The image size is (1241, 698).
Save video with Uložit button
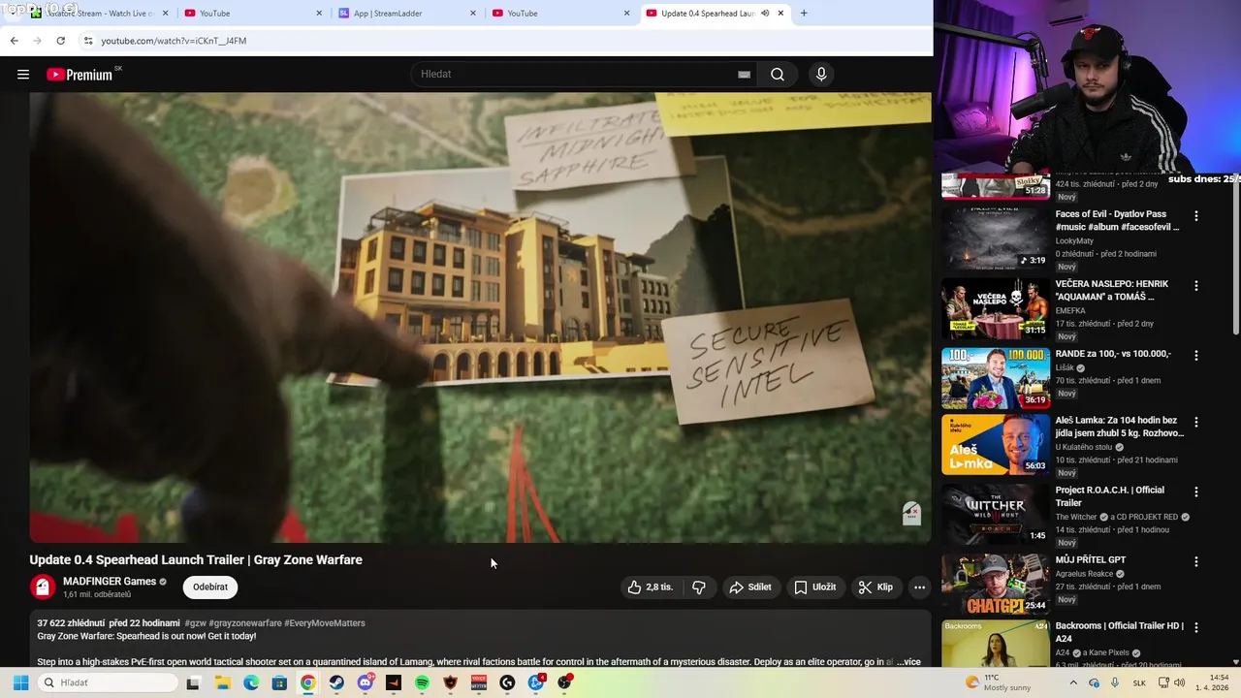point(815,587)
